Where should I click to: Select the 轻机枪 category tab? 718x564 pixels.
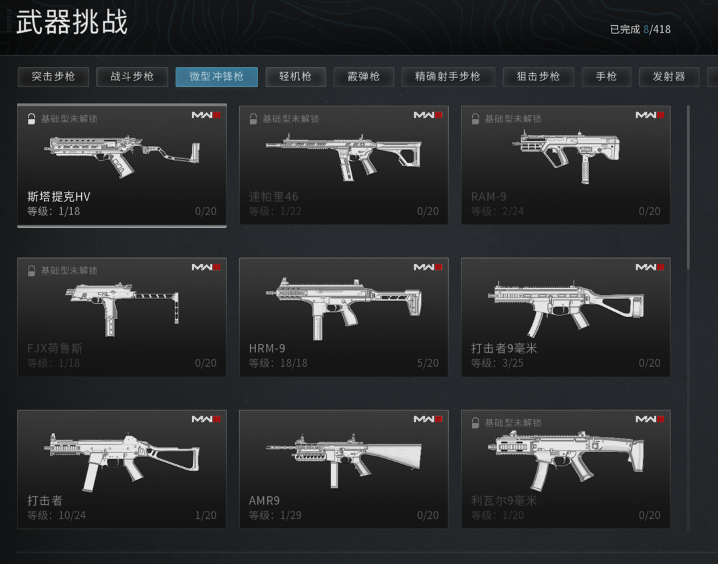point(296,77)
